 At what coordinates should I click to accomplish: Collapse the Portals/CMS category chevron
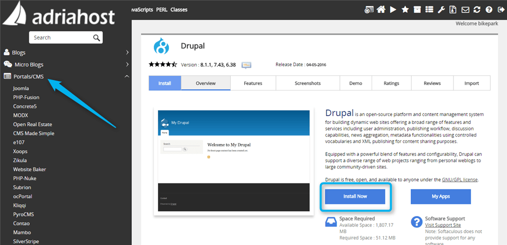pos(127,76)
